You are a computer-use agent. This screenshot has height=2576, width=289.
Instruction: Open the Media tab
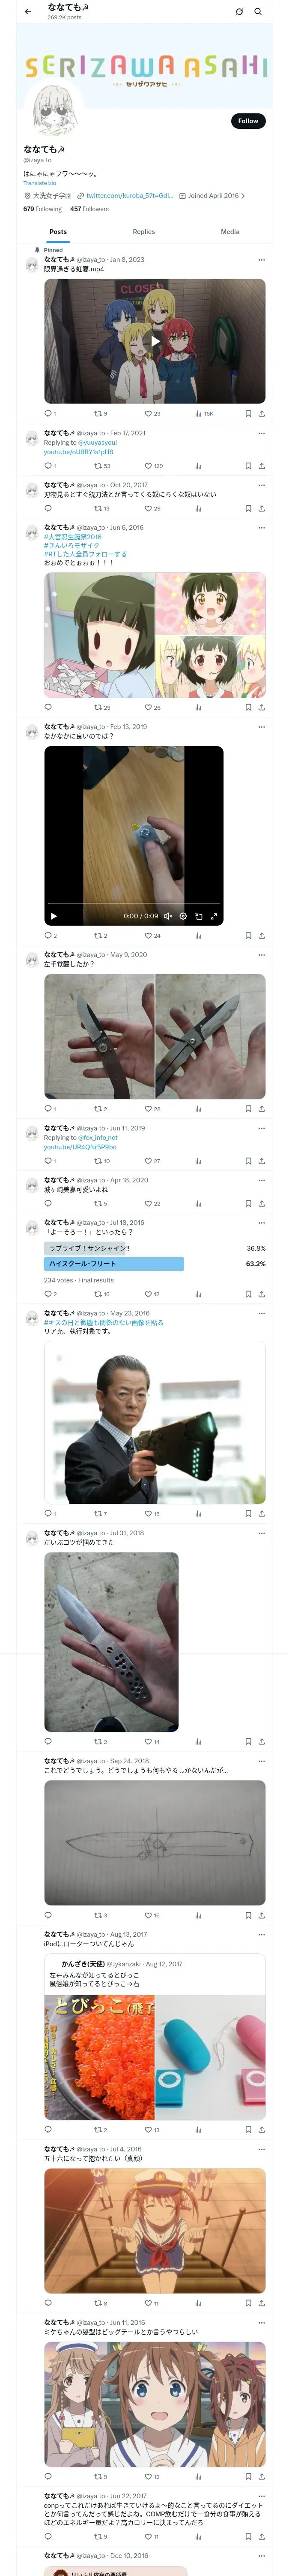pos(230,231)
